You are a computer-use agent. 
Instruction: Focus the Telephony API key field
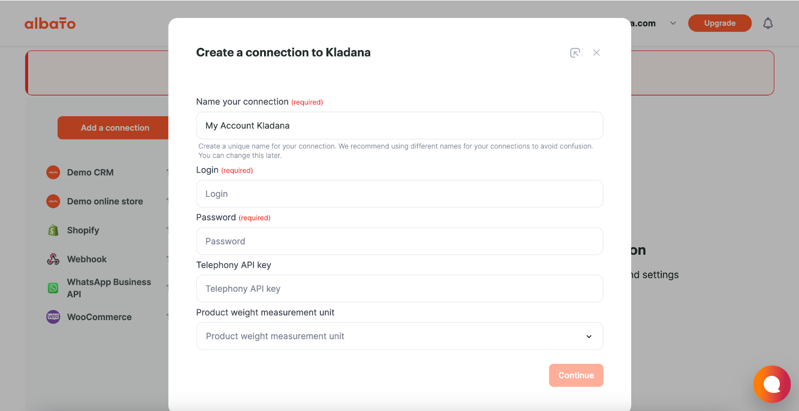tap(399, 289)
